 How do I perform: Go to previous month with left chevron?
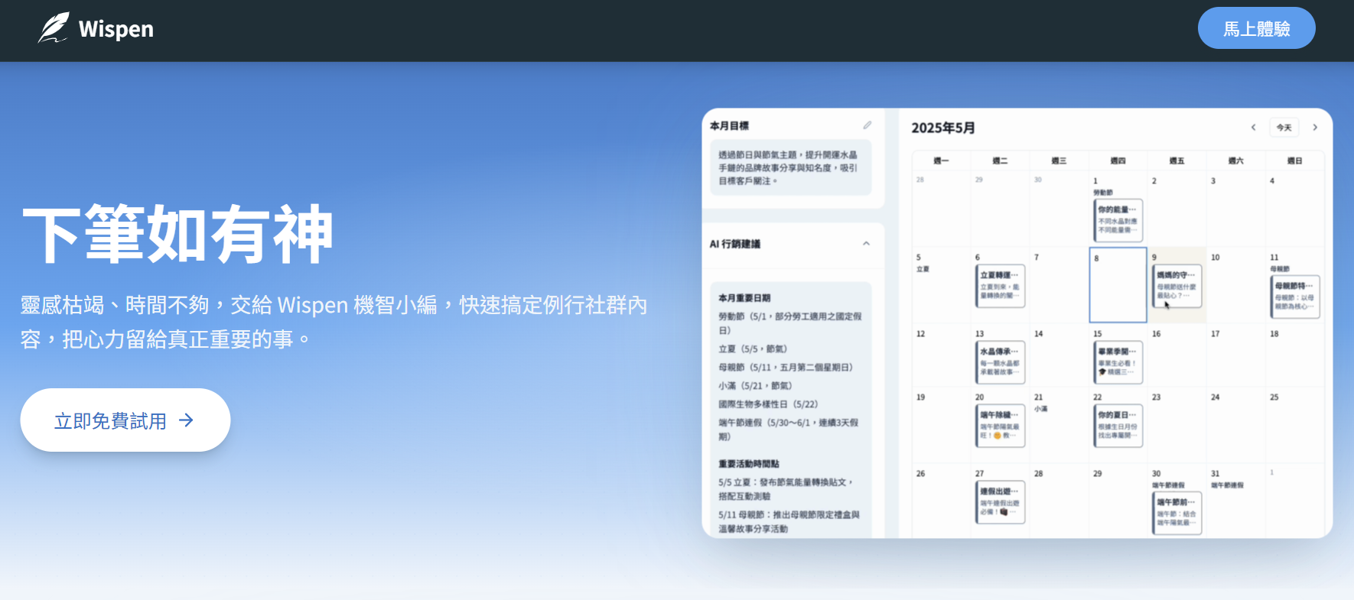tap(1253, 128)
